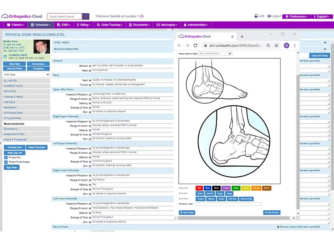This screenshot has height=250, width=334.
Task: Click the Sign Note button
Action: pos(12,167)
